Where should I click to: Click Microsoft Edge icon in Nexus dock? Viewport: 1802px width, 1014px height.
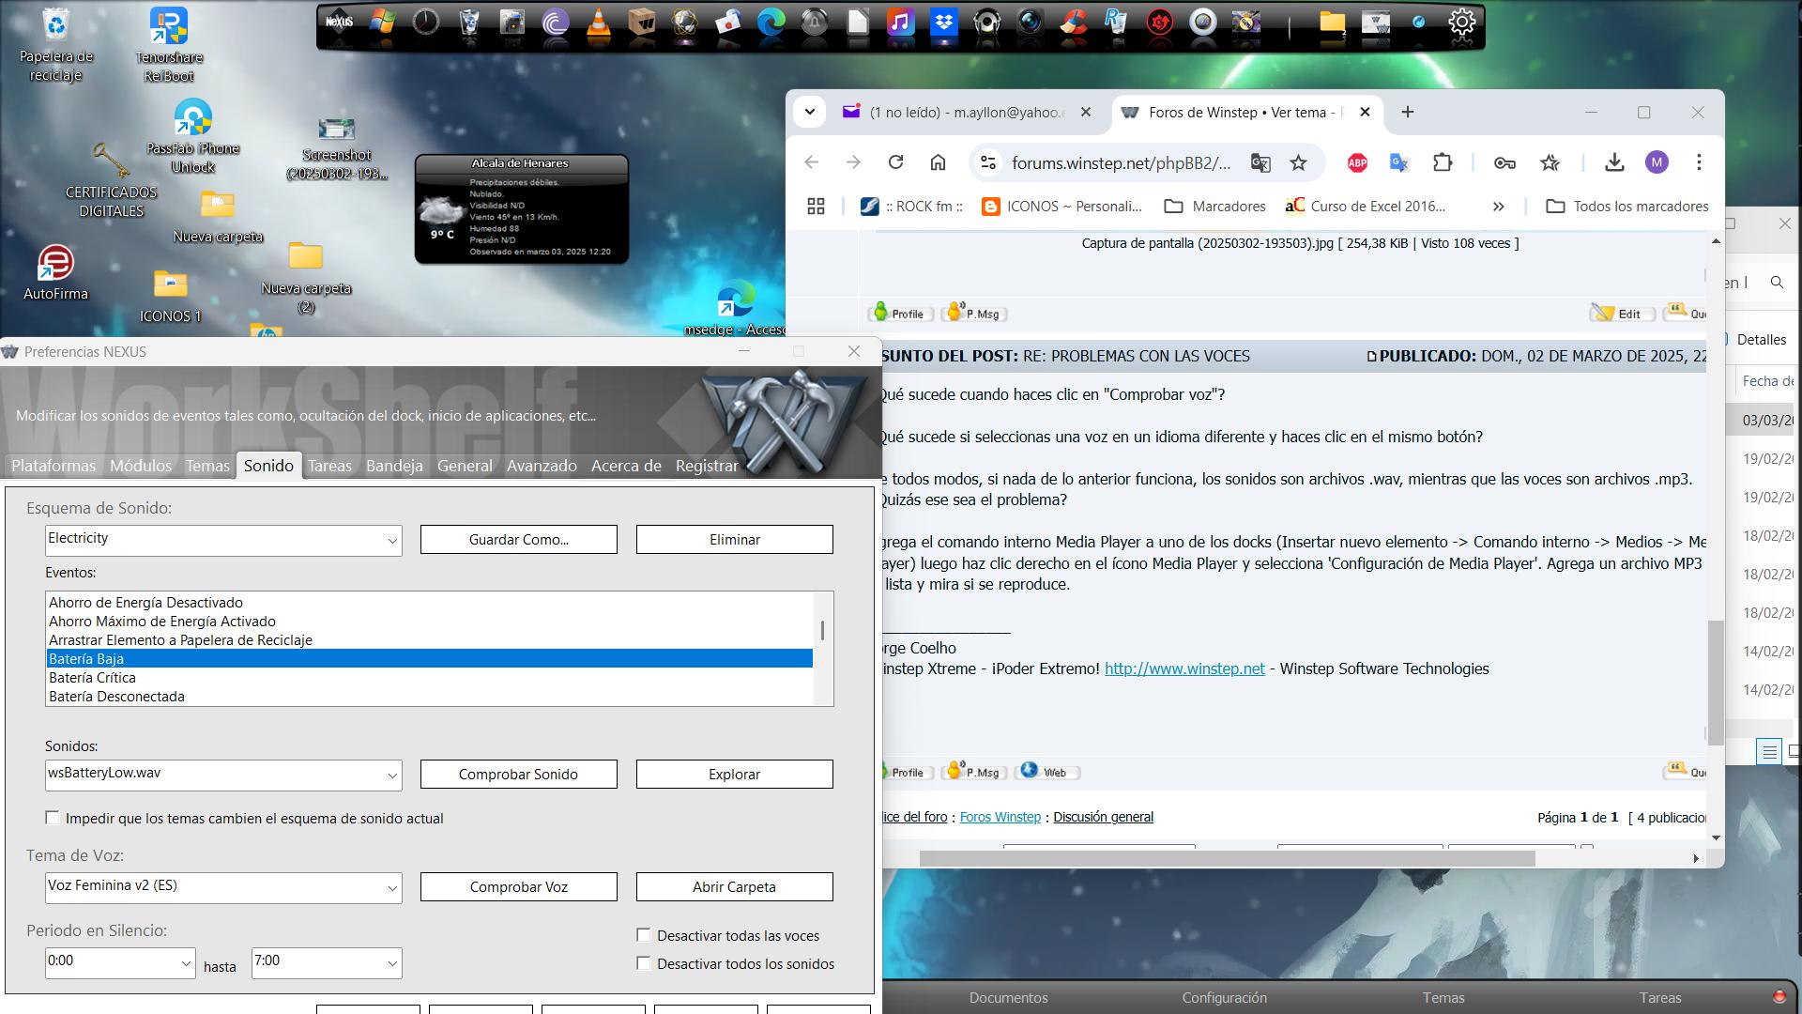point(771,23)
